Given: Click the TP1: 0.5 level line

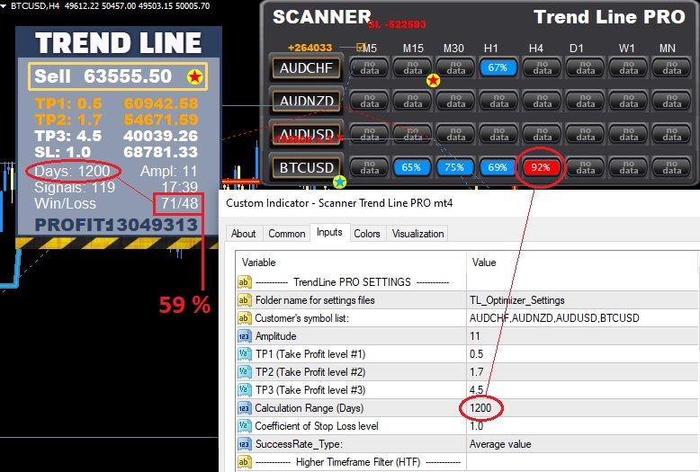Looking at the screenshot, I should (x=116, y=103).
